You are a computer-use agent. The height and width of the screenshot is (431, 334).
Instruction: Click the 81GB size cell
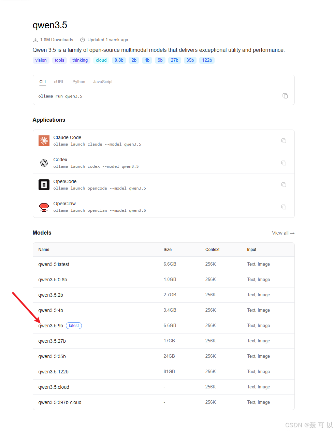[169, 371]
